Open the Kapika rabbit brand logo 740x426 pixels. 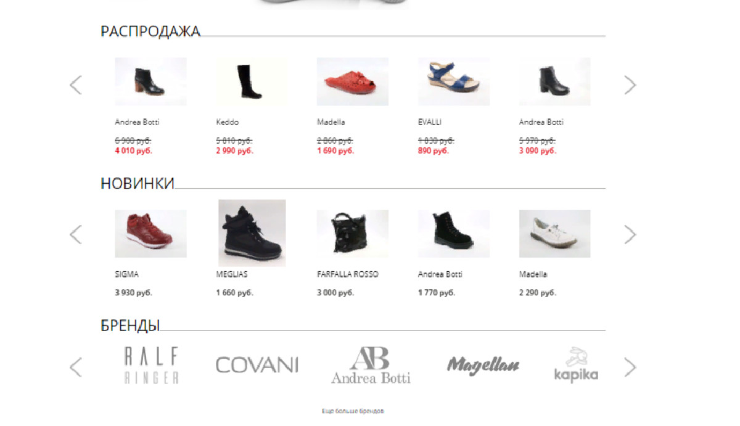point(575,365)
